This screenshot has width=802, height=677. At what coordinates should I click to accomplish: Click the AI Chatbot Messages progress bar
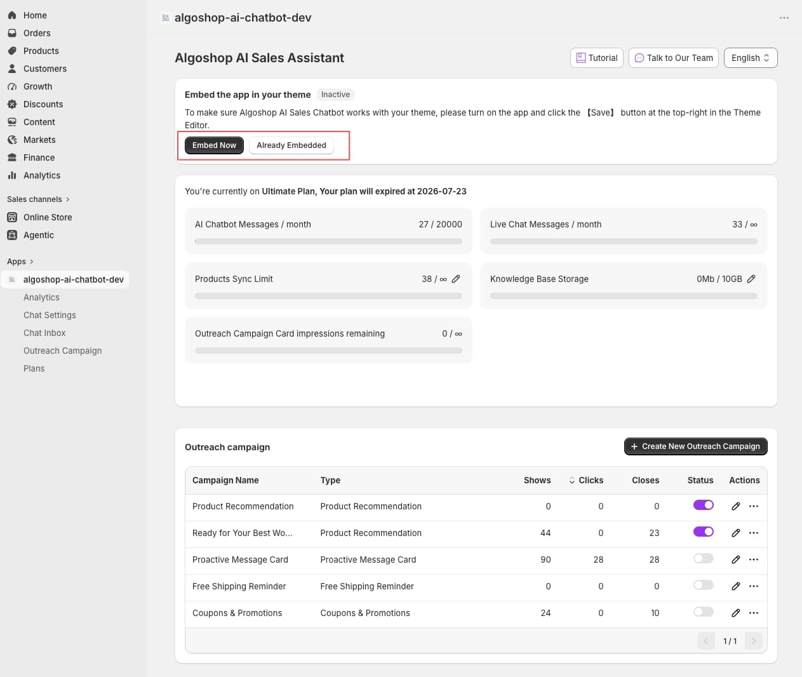click(x=328, y=241)
